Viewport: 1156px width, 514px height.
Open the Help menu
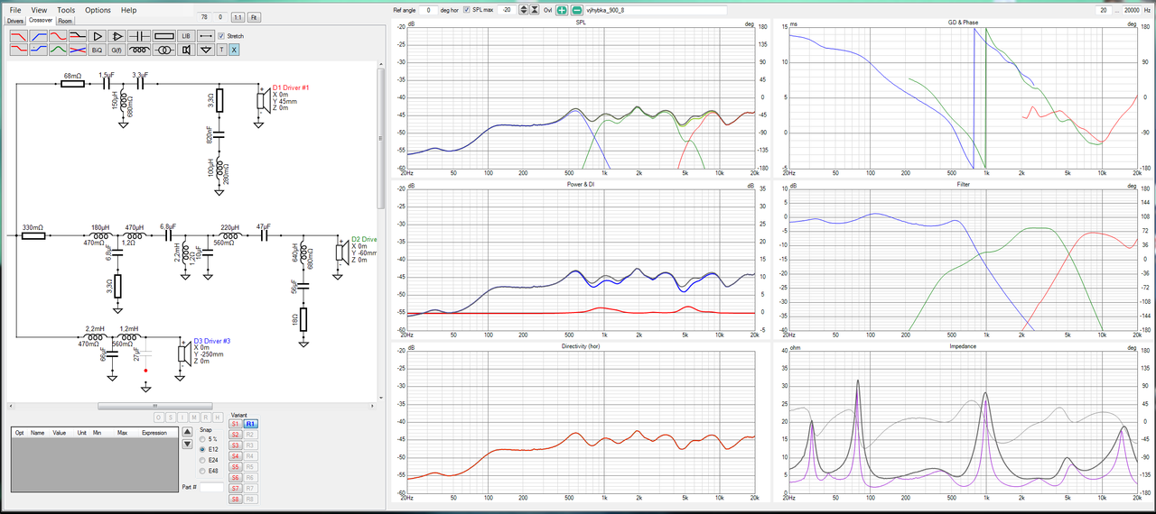click(x=128, y=10)
